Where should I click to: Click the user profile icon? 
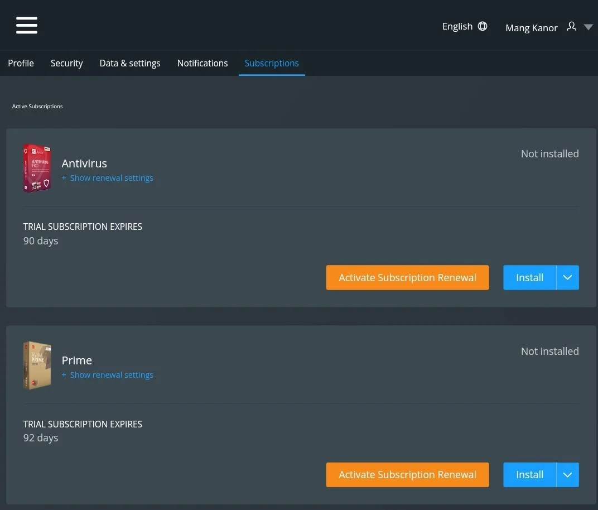[x=571, y=26]
